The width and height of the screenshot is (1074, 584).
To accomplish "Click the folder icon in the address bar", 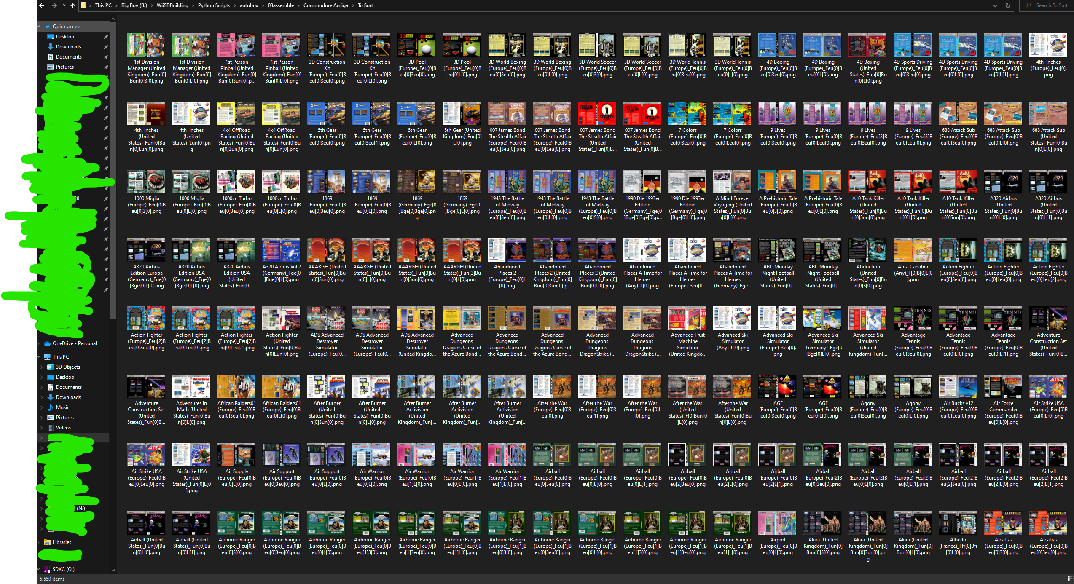I will tap(83, 5).
